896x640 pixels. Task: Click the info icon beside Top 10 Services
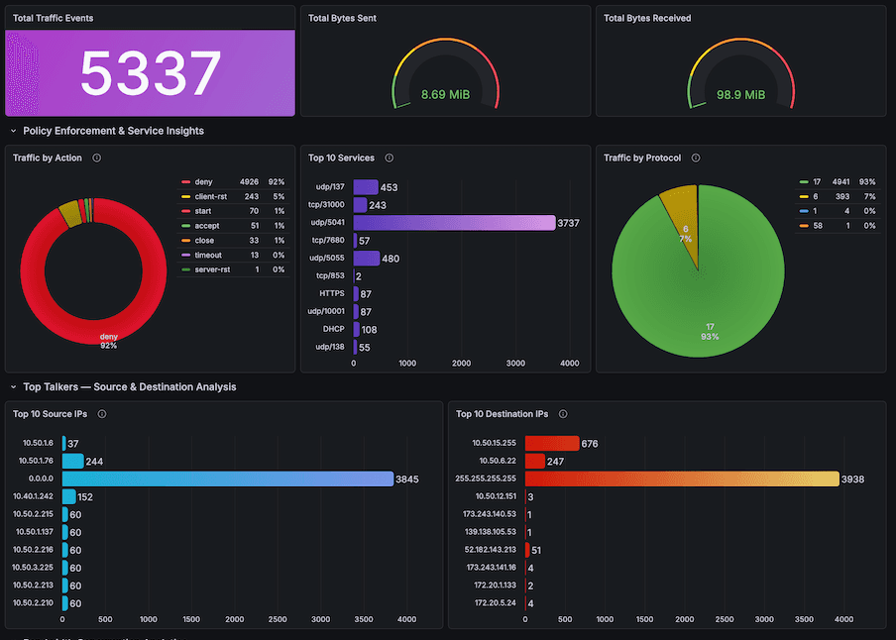click(x=389, y=158)
